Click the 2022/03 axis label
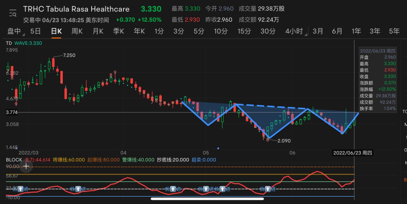 pos(28,153)
